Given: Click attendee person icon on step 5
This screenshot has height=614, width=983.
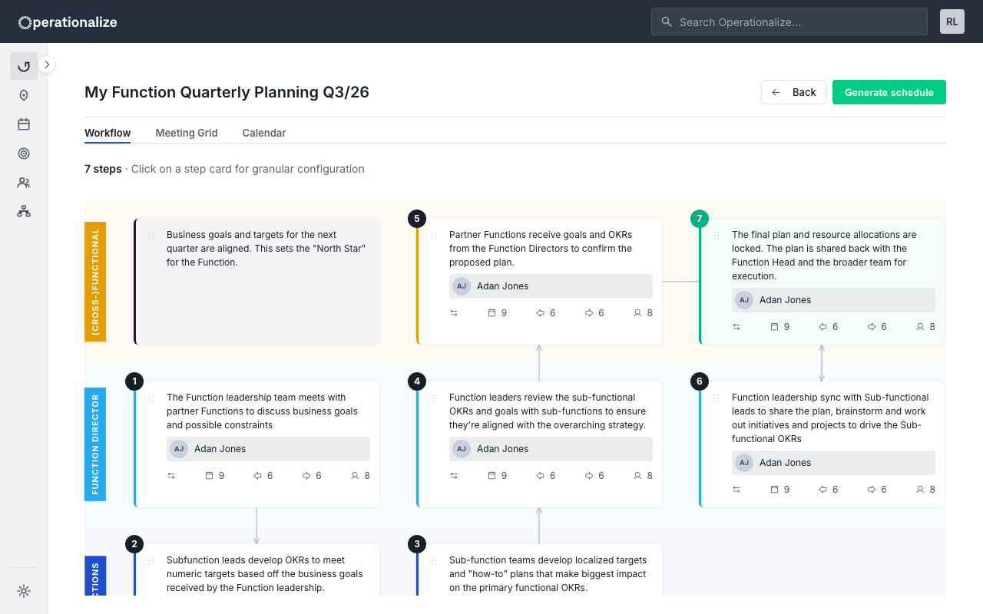Looking at the screenshot, I should 637,313.
